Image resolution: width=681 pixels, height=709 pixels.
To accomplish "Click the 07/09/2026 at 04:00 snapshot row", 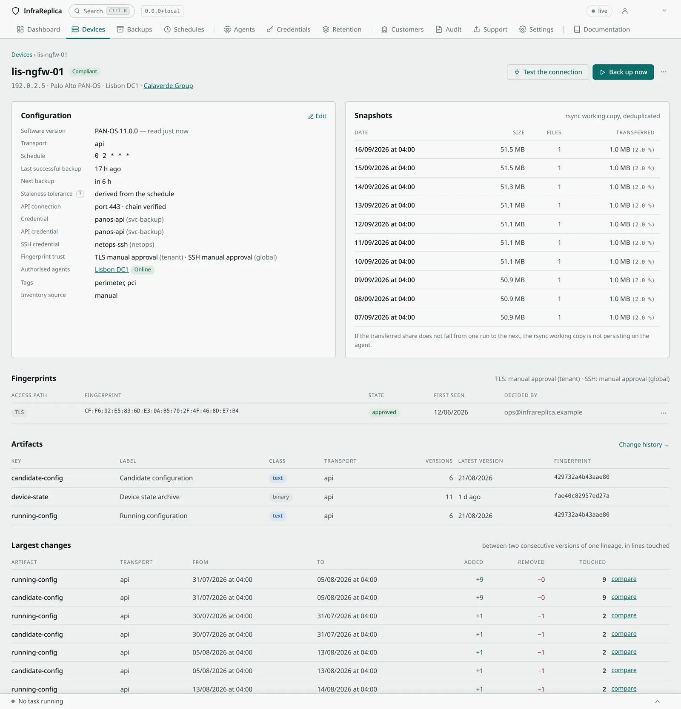I will 507,317.
